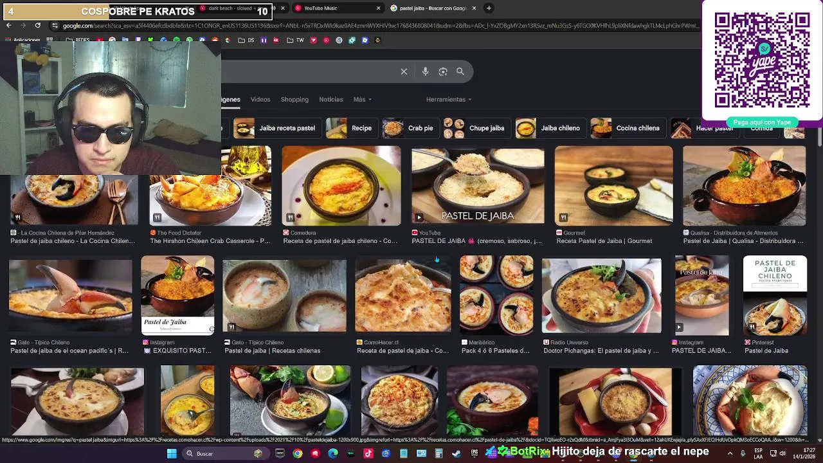Open the Noticias results tab
The image size is (823, 463).
[331, 100]
